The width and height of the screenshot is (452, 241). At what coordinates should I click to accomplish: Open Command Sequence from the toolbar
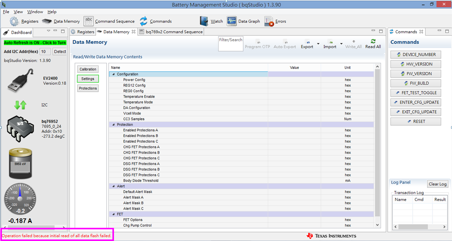click(x=109, y=21)
